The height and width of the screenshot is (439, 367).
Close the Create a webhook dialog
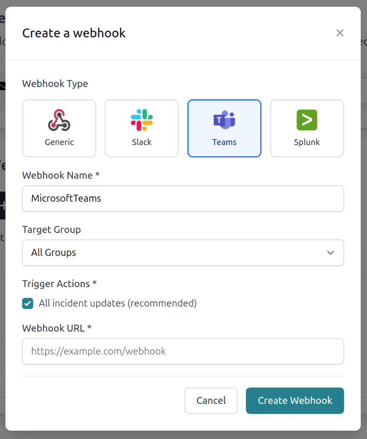point(340,33)
